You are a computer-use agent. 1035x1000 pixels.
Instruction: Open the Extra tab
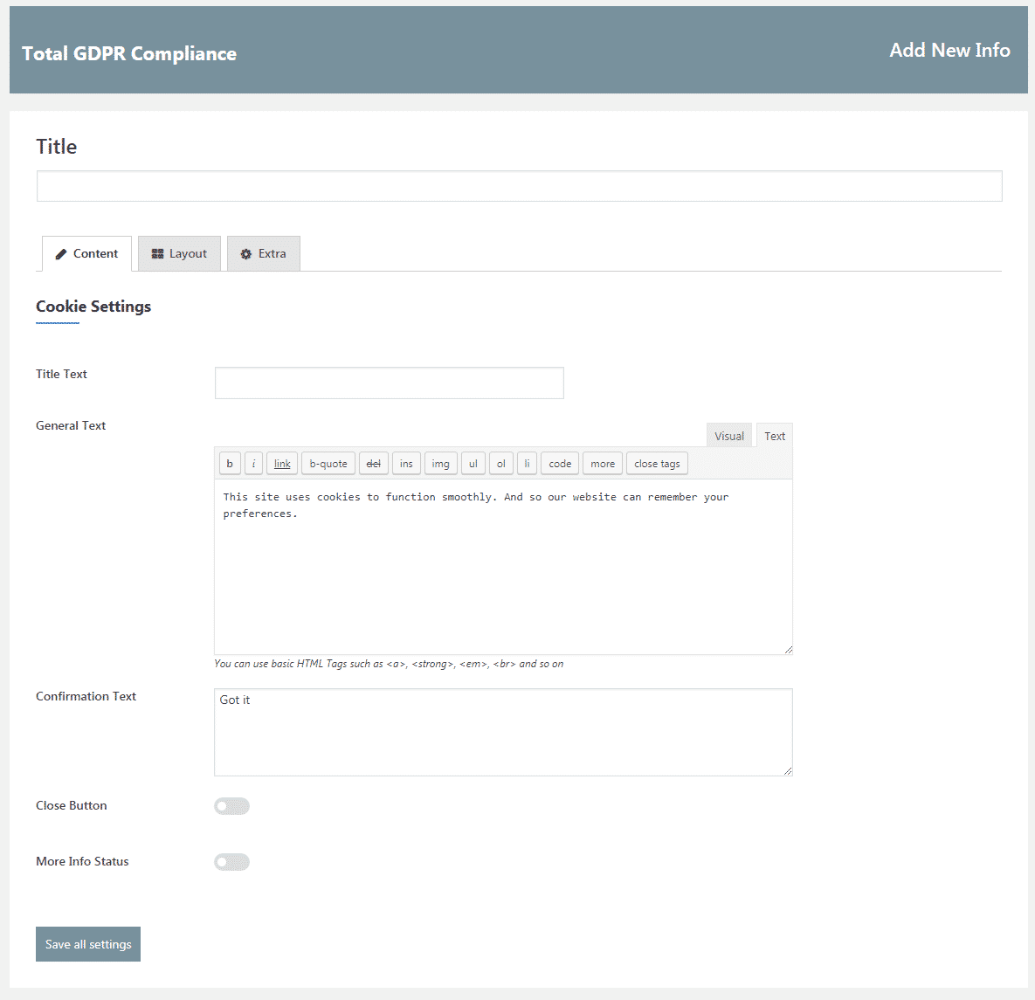coord(264,254)
